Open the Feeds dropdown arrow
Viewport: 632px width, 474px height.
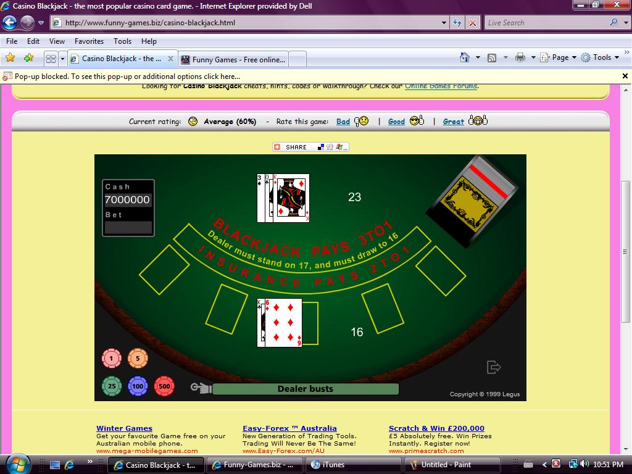click(505, 57)
